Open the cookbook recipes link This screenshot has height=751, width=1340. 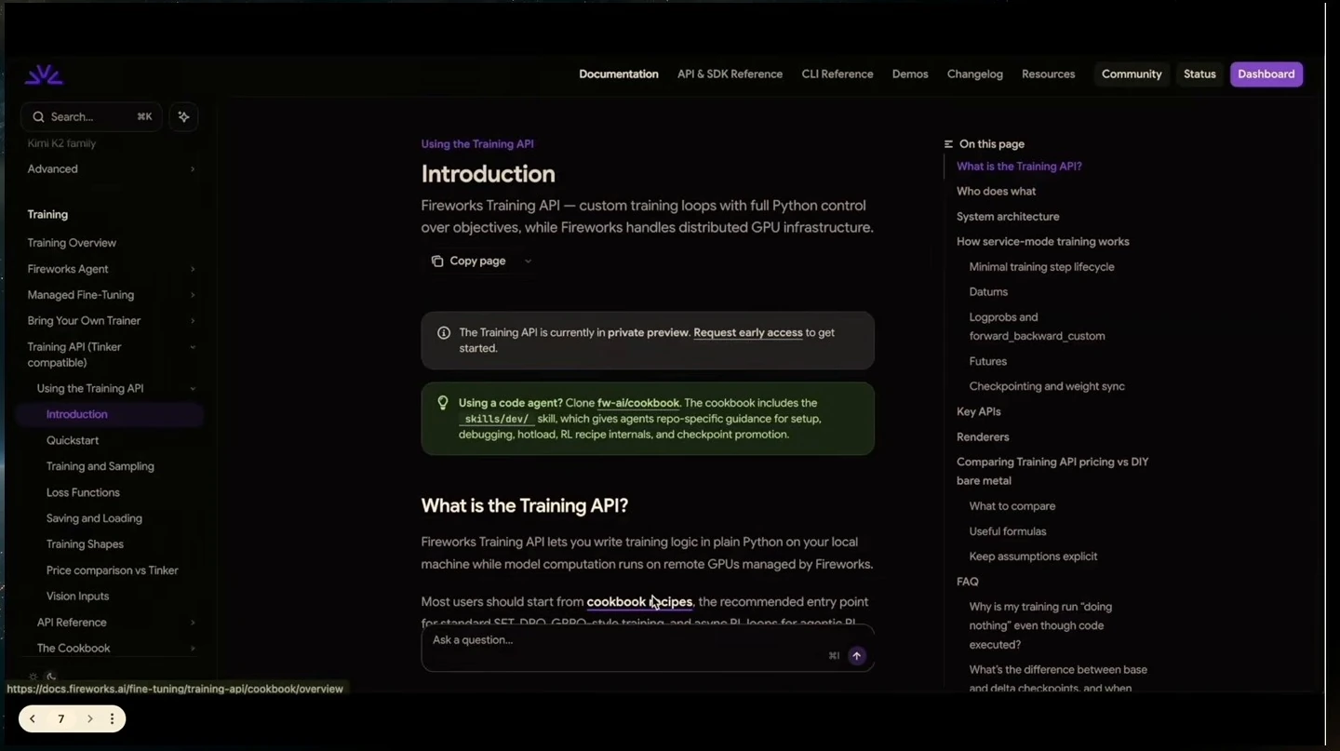639,602
